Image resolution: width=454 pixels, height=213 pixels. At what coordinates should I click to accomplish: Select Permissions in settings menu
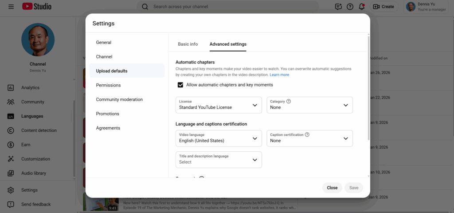pos(108,85)
